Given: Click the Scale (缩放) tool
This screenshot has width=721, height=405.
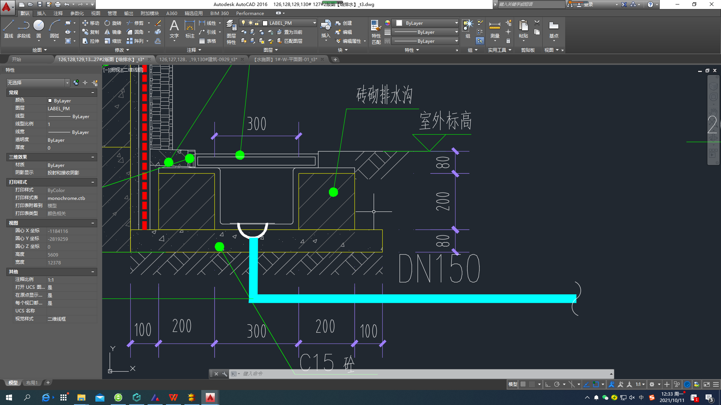Looking at the screenshot, I should [113, 41].
